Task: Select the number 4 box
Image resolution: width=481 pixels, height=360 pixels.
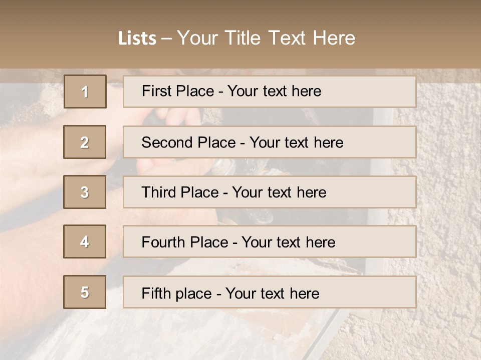Action: click(x=85, y=241)
